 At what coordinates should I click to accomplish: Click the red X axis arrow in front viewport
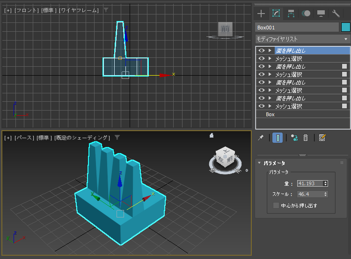coord(165,75)
